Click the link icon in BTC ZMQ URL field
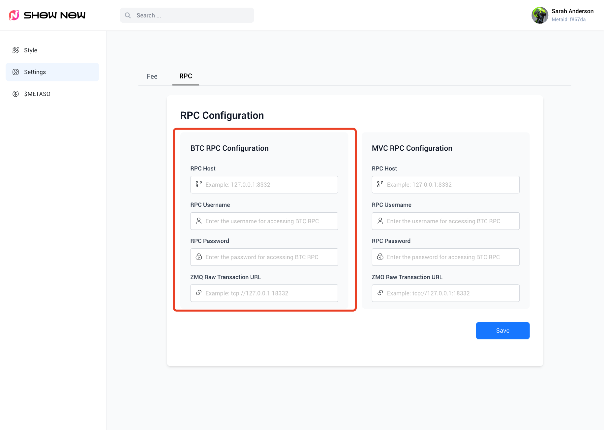Viewport: 604px width, 430px height. (199, 293)
